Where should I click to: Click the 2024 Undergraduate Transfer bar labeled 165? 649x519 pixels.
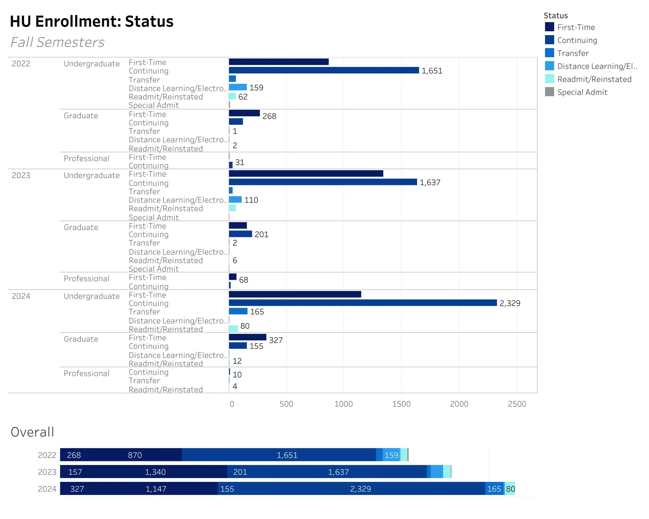point(238,311)
